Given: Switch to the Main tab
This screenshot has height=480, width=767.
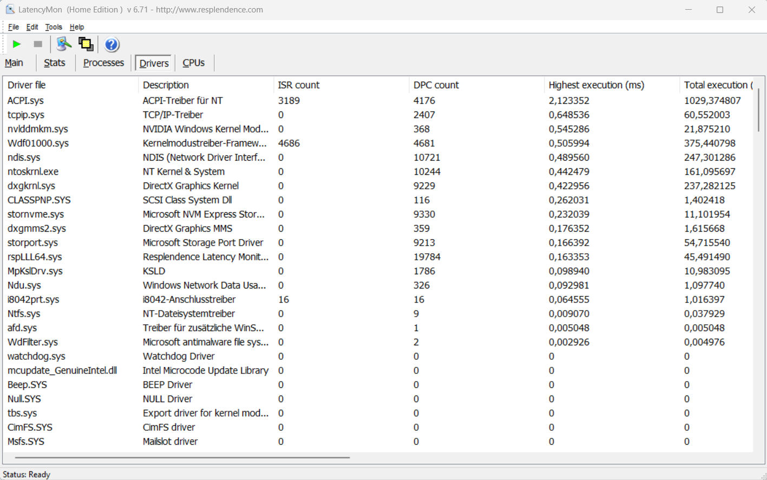Looking at the screenshot, I should coord(14,63).
